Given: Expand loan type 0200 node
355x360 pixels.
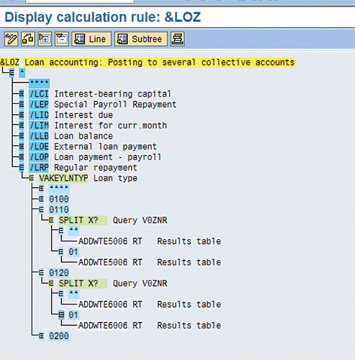Looking at the screenshot, I should point(41,336).
